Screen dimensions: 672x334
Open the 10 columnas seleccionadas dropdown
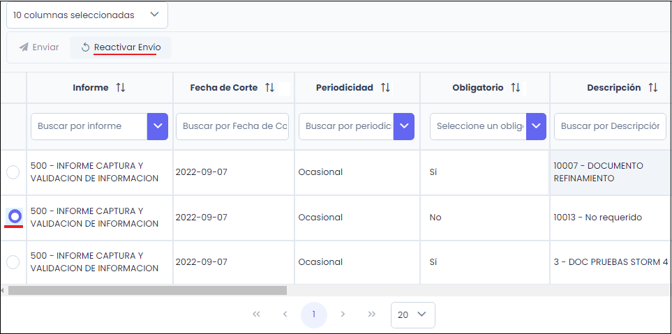[x=87, y=15]
